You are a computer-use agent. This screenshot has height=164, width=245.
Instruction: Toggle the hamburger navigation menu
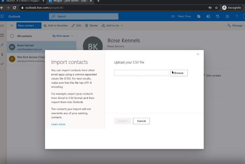coord(12,26)
